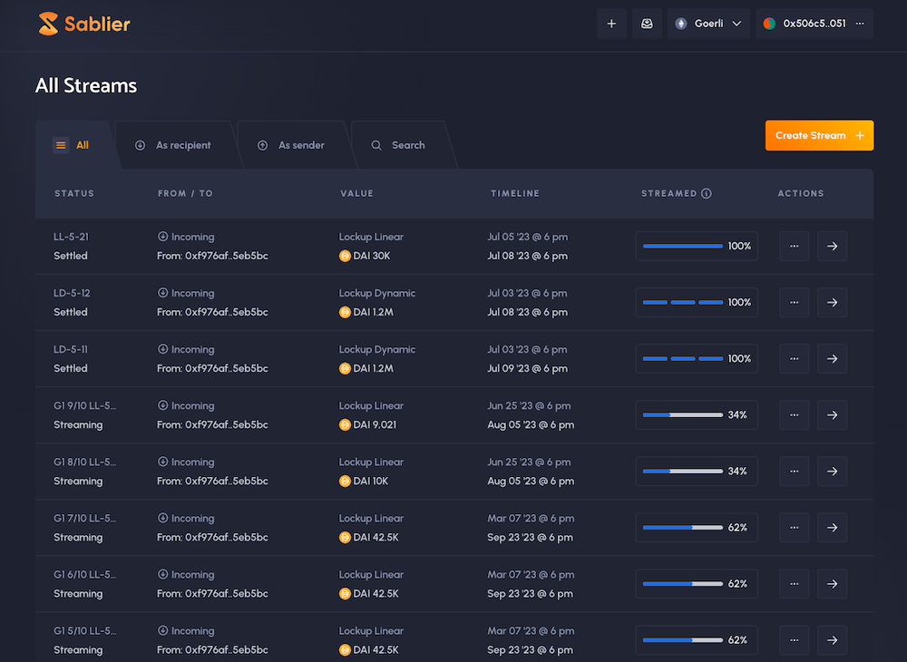Screen dimensions: 907x662
Task: Click the Create Stream button
Action: pos(819,135)
